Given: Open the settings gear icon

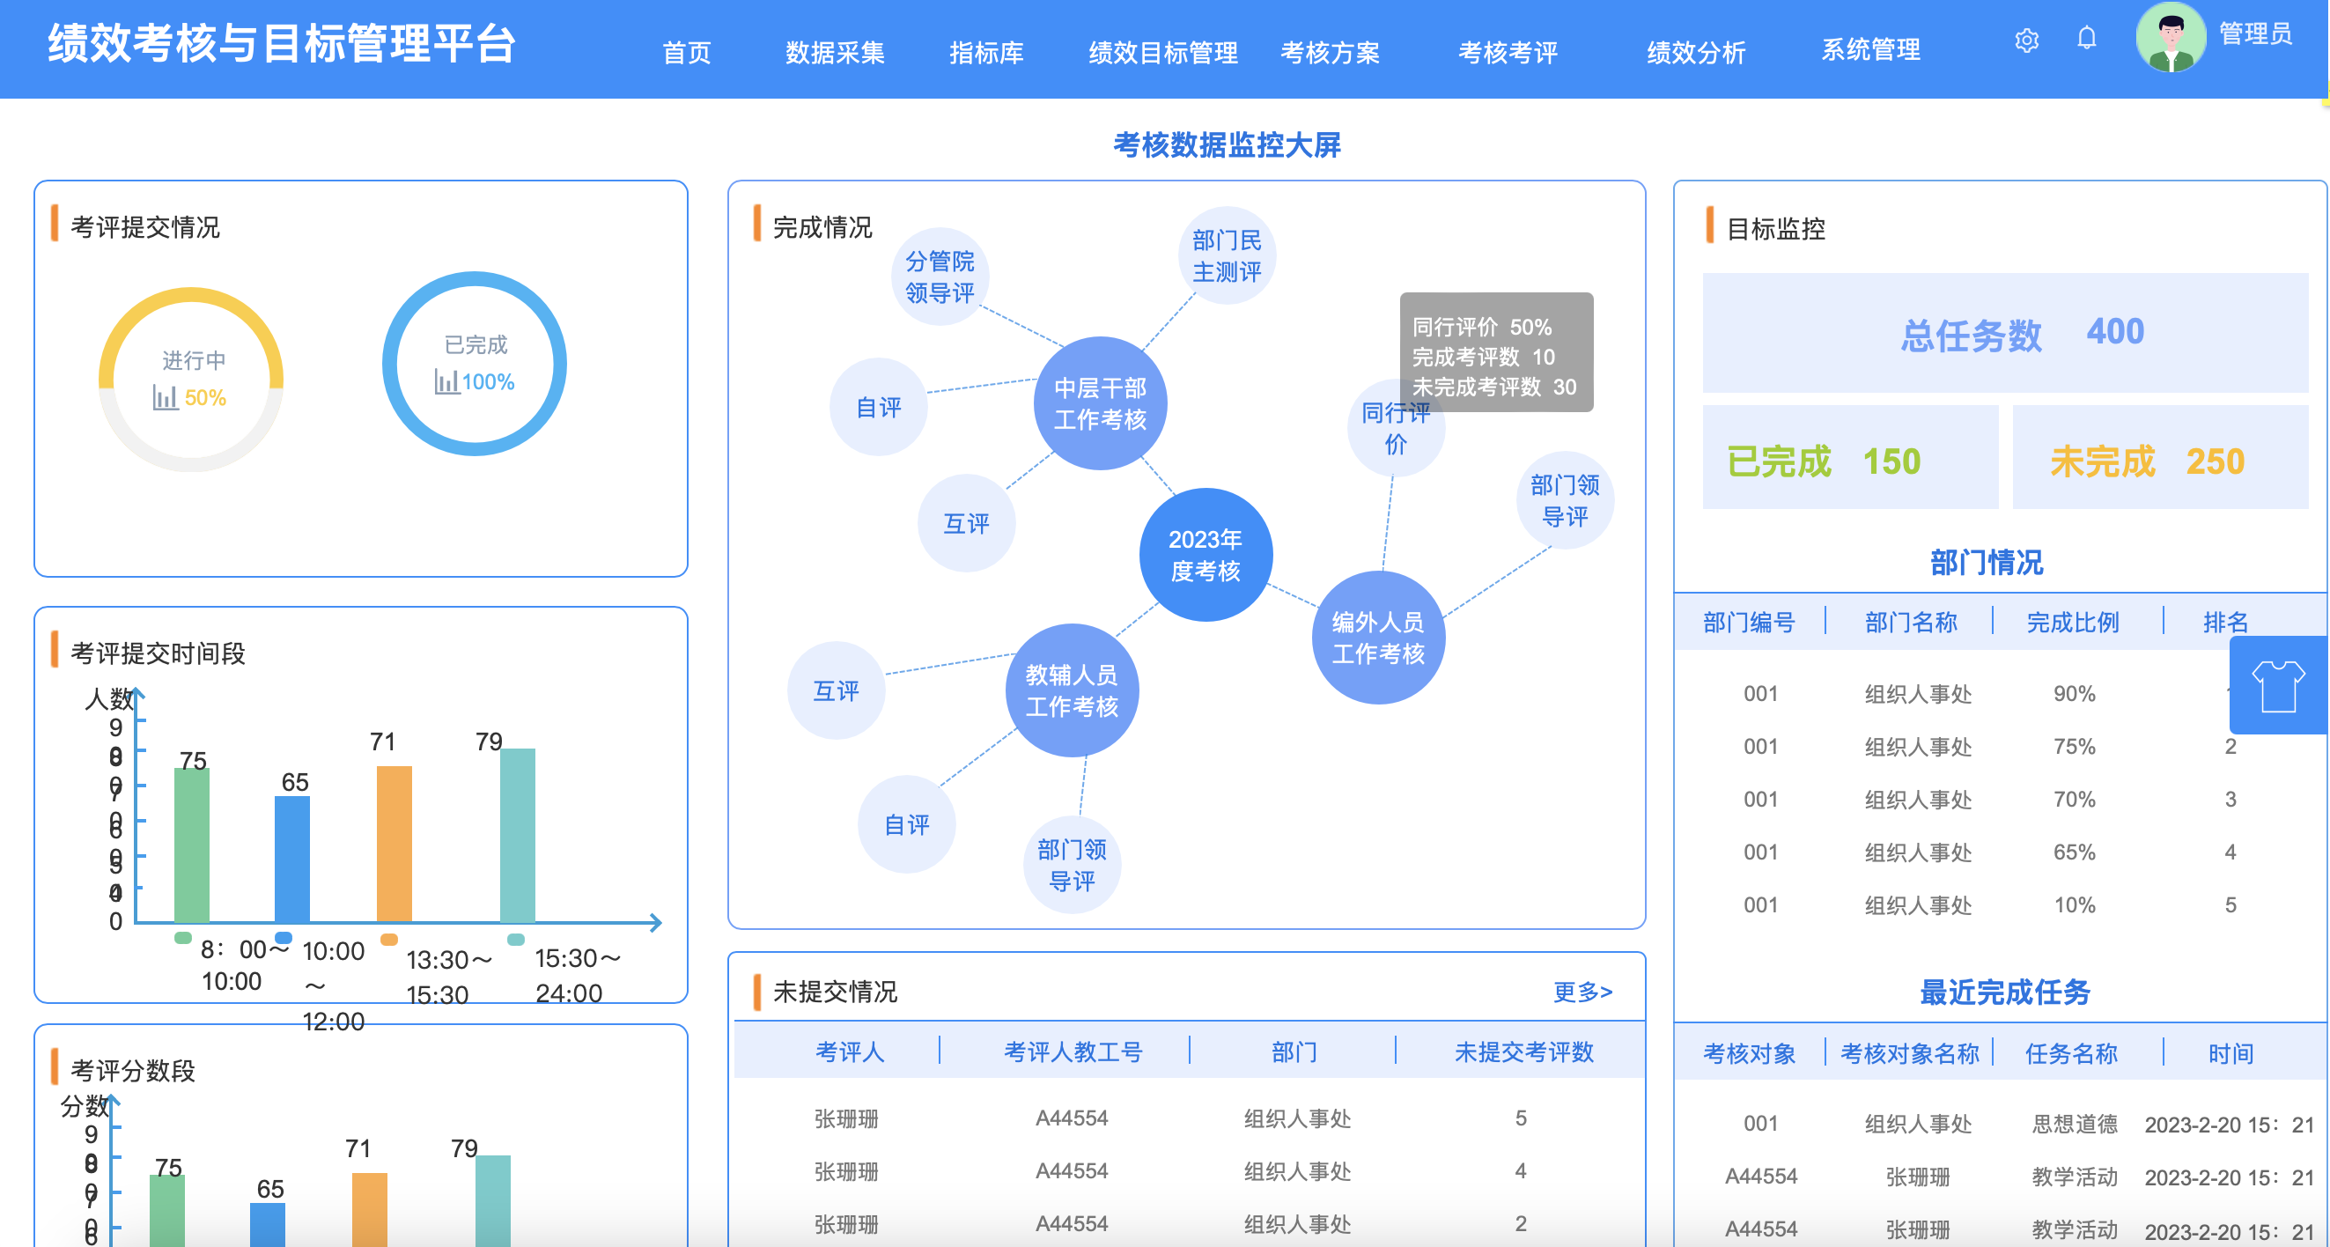Looking at the screenshot, I should click(x=2026, y=41).
